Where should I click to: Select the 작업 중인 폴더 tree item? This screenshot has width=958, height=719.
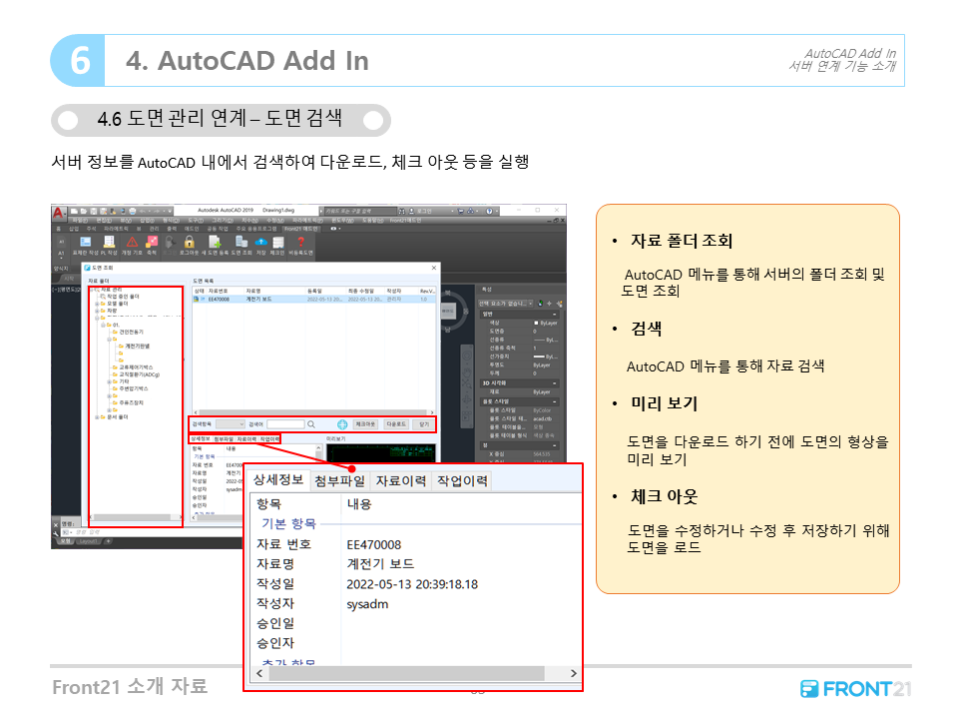point(123,297)
